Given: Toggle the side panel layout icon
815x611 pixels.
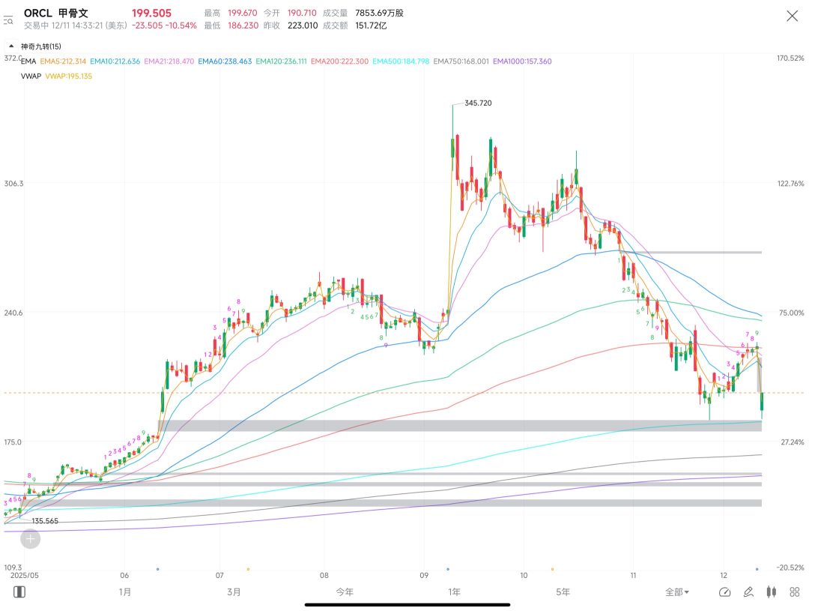Looking at the screenshot, I should [x=19, y=592].
